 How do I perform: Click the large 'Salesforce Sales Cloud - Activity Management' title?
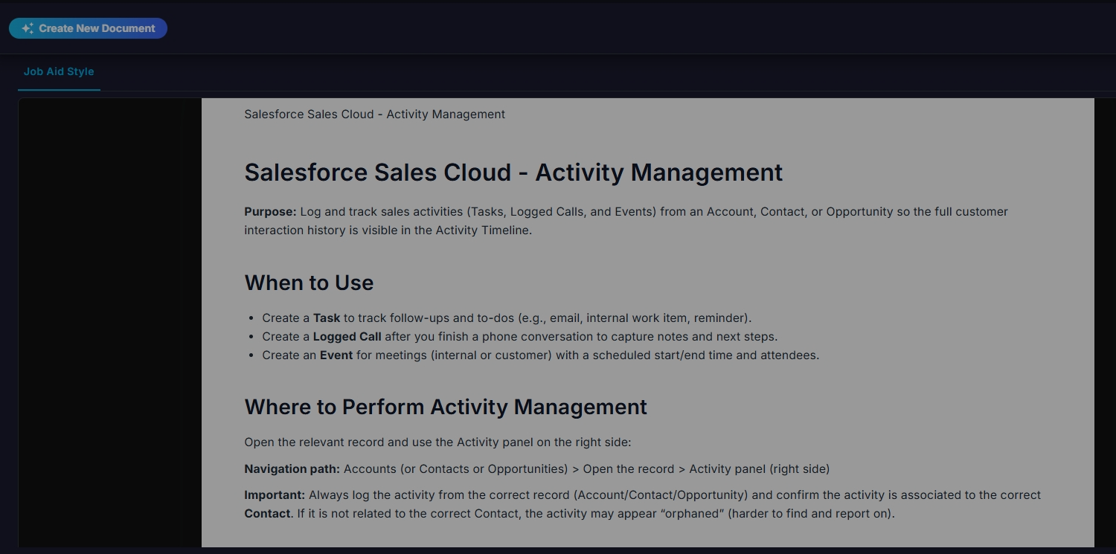513,173
